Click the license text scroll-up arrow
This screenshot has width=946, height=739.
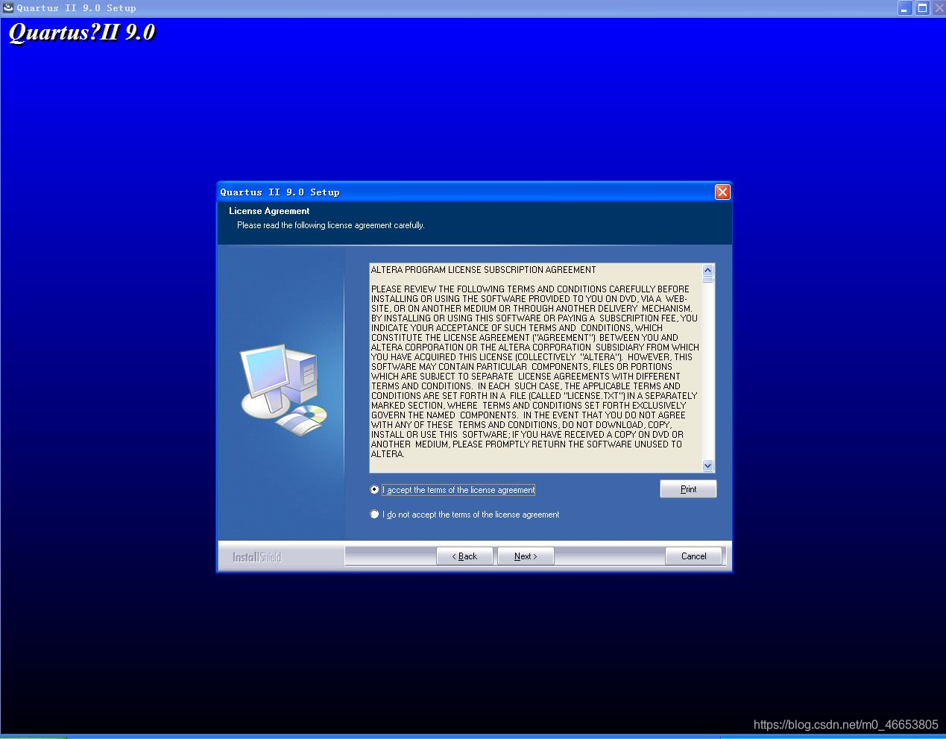tap(708, 269)
